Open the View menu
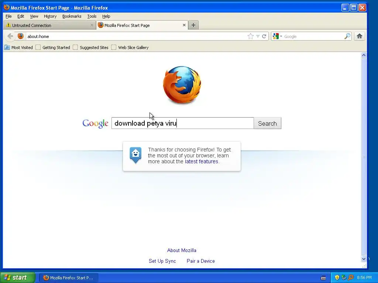 point(34,16)
